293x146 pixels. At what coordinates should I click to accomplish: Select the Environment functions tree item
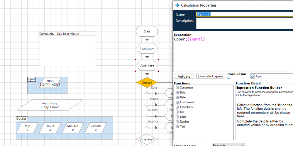[187, 102]
